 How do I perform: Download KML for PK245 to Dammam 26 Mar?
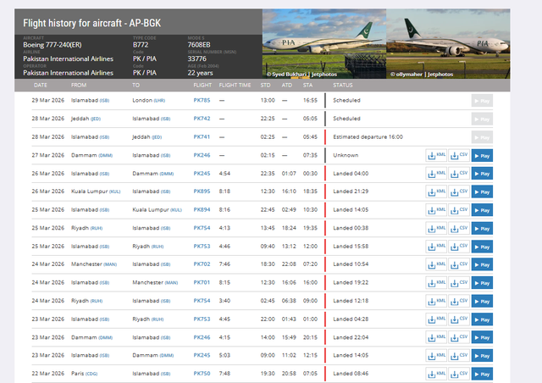click(436, 174)
